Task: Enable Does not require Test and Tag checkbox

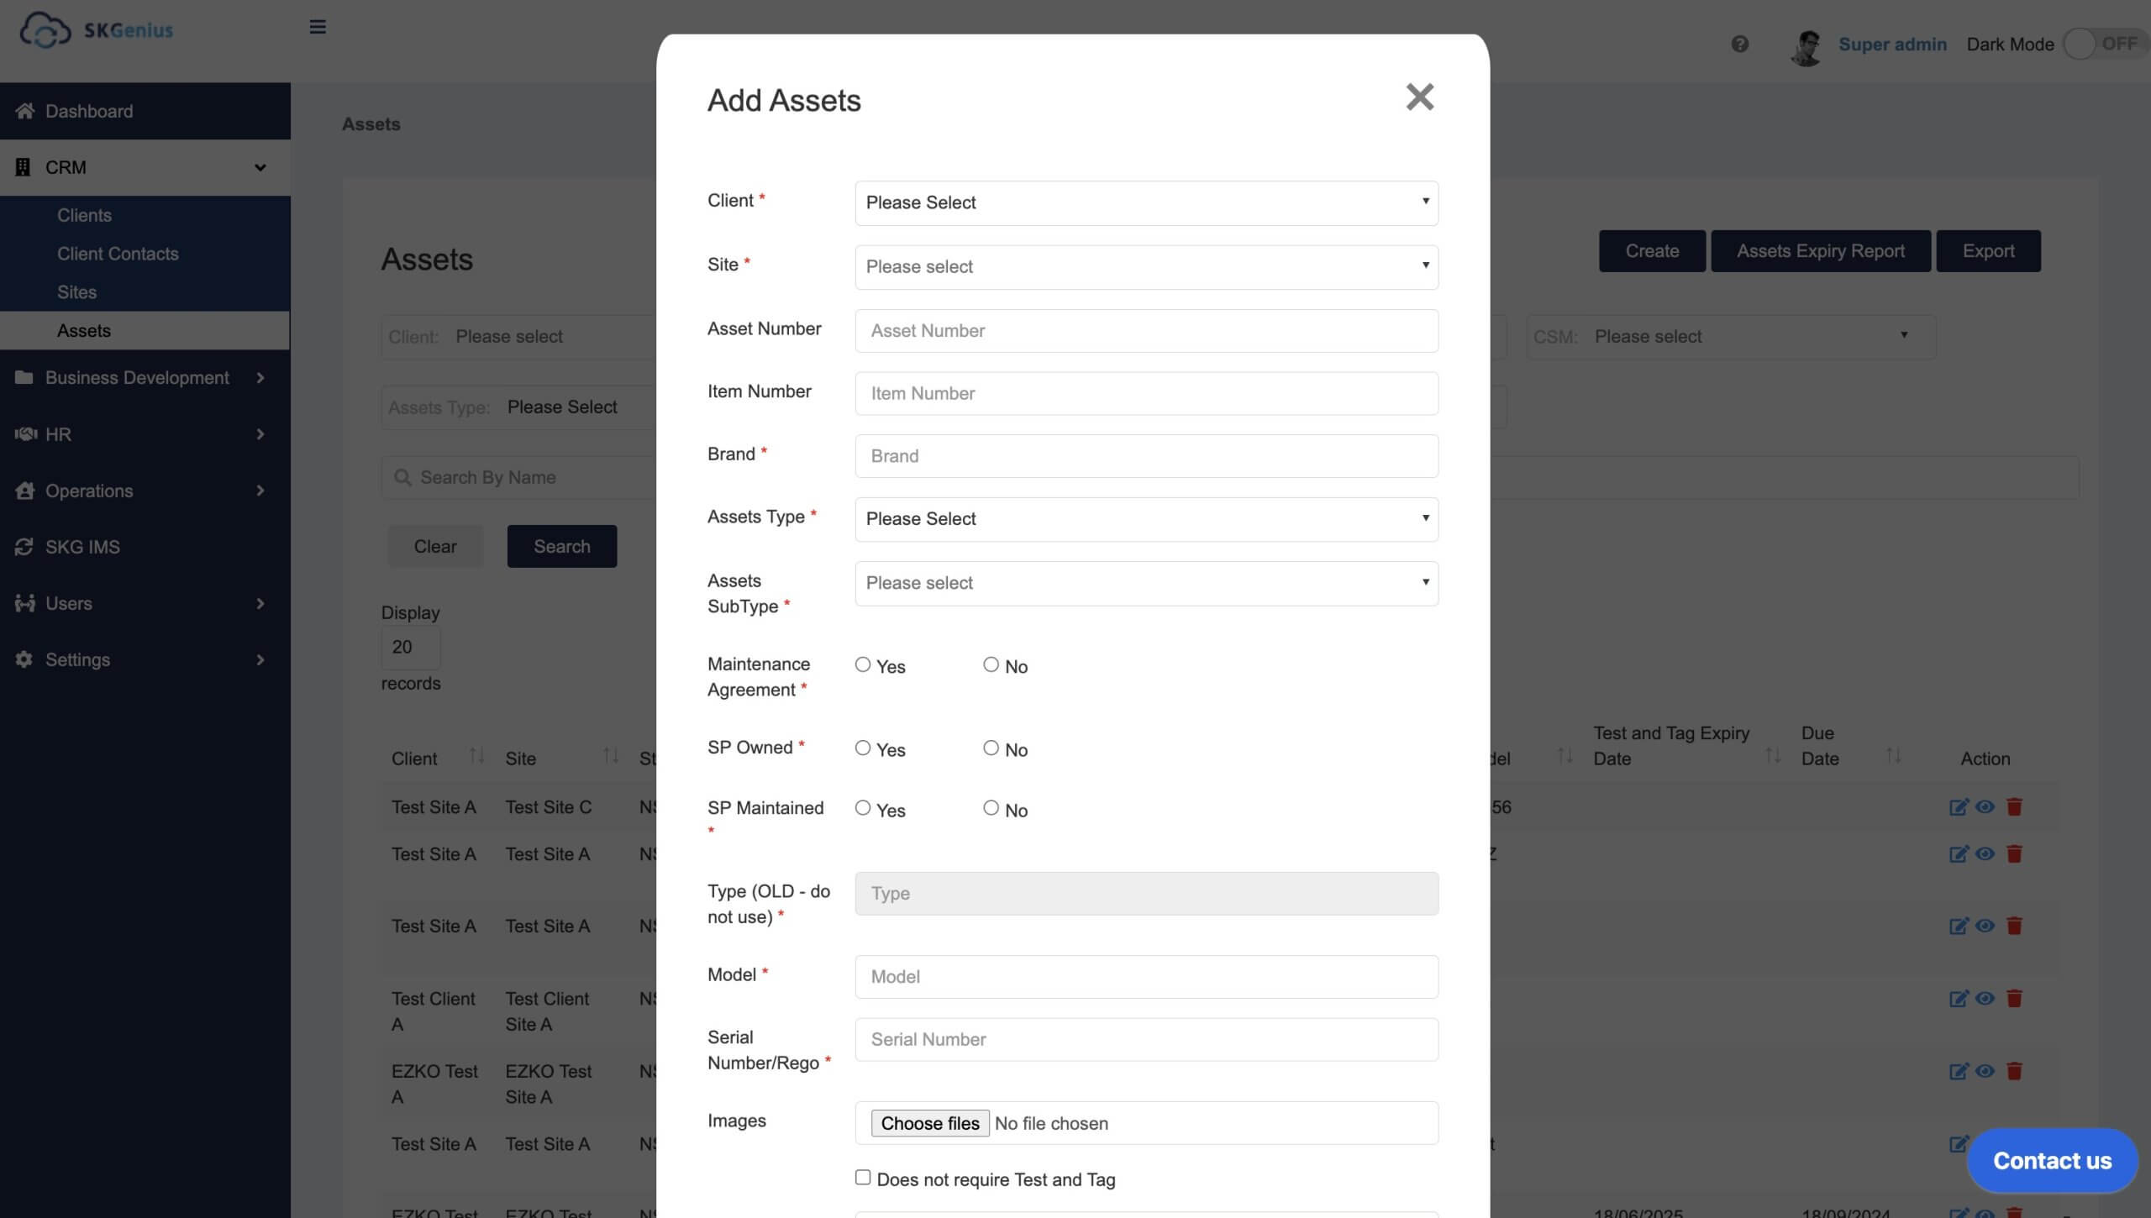Action: (863, 1179)
